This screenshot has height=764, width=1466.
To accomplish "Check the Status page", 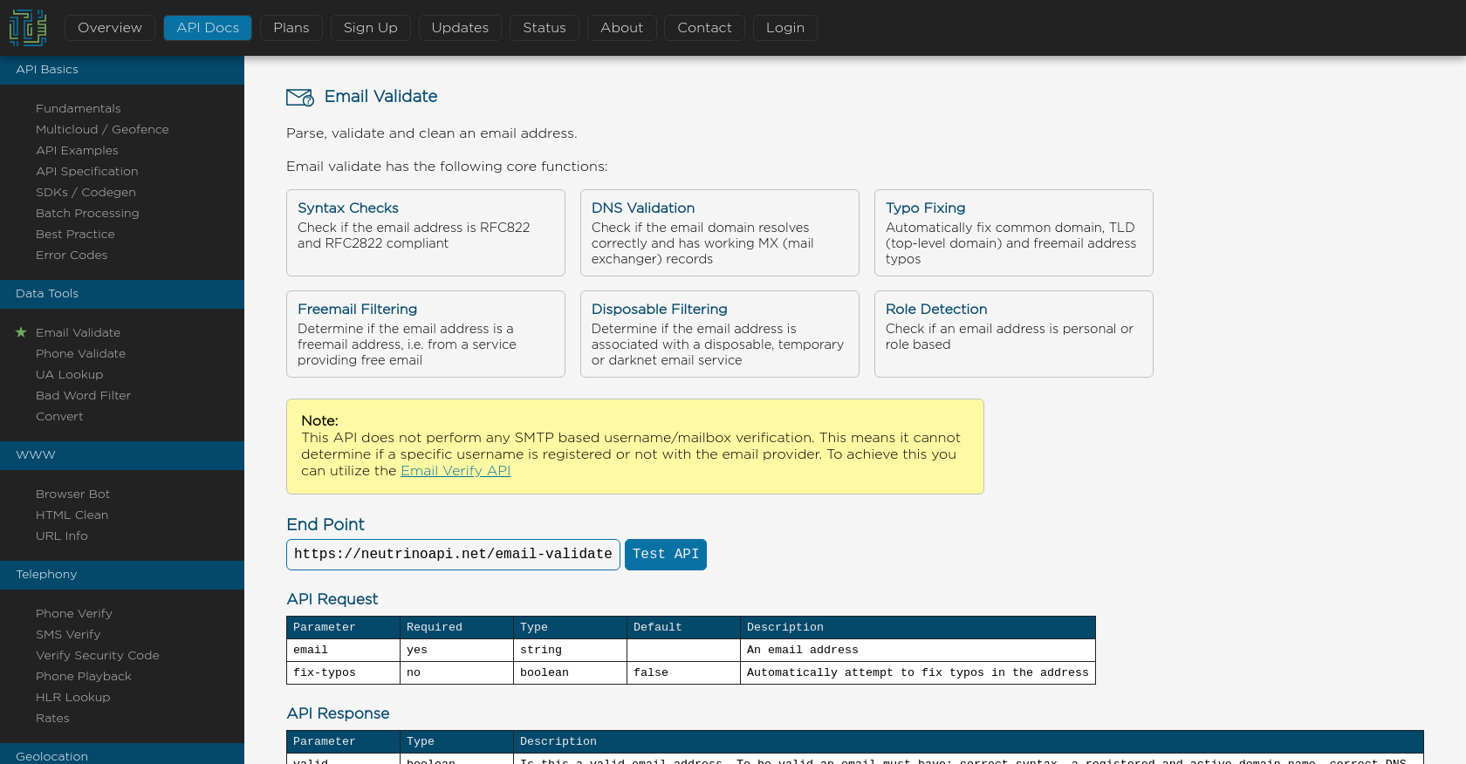I will (x=545, y=28).
